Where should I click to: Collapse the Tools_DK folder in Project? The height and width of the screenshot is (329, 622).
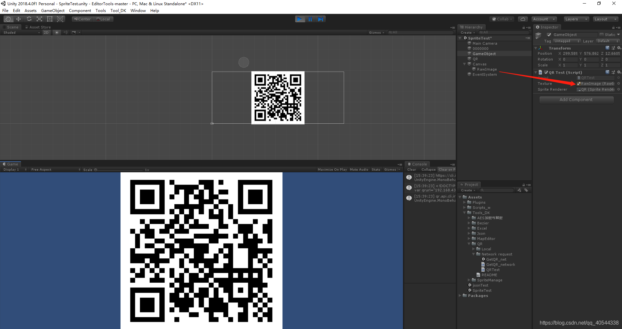tap(465, 213)
